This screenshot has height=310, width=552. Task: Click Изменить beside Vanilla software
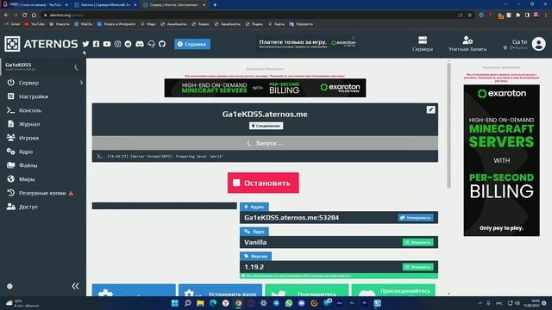[x=417, y=242]
